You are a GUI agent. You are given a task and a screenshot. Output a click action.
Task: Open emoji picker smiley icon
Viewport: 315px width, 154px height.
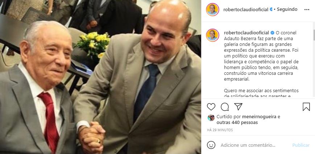pyautogui.click(x=211, y=145)
